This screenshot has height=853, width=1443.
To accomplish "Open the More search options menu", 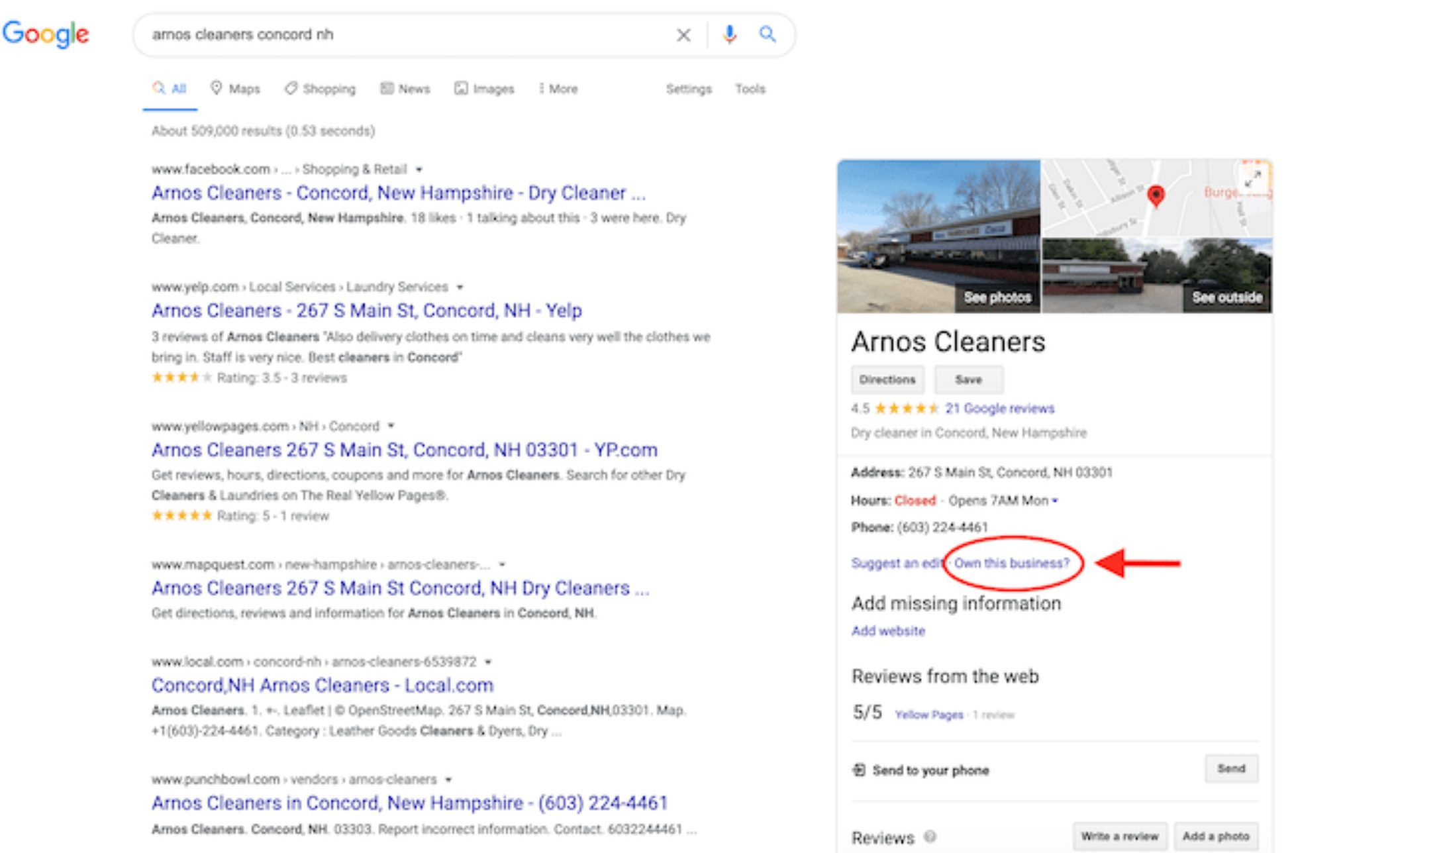I will click(x=558, y=89).
